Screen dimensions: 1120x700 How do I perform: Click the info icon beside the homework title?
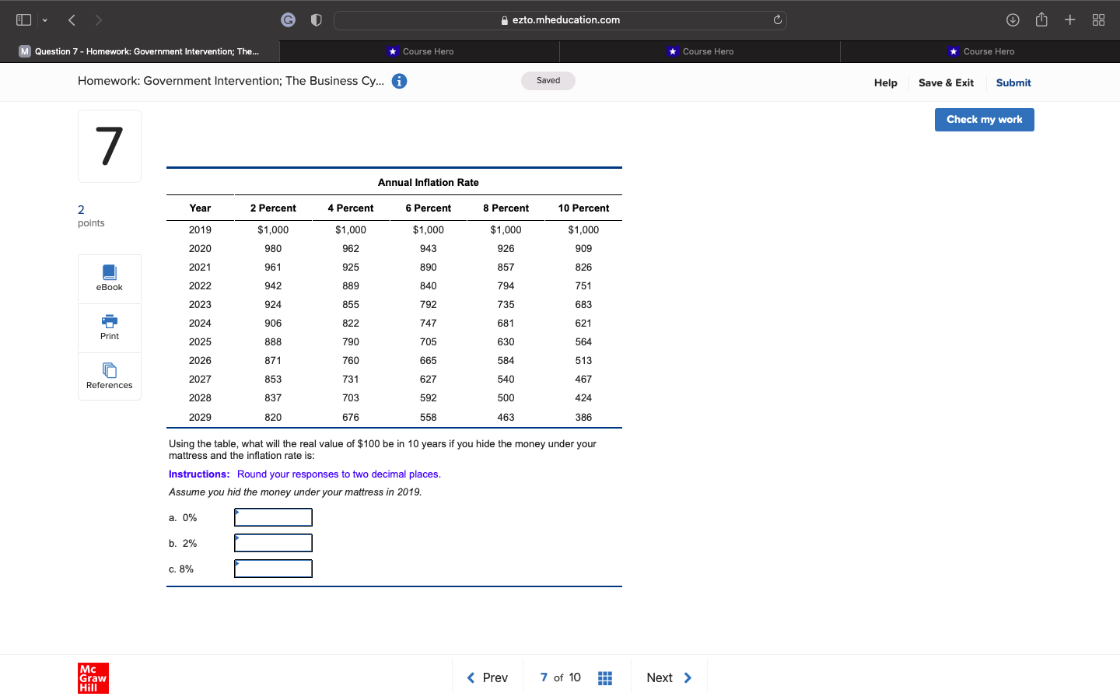(399, 80)
